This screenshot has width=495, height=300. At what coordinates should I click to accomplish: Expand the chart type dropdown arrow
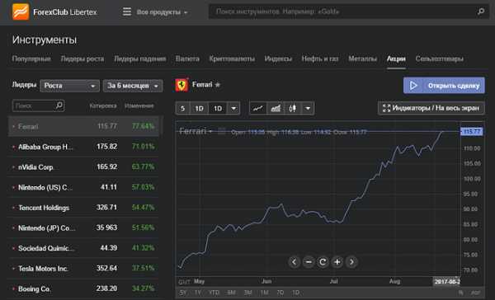click(x=308, y=109)
